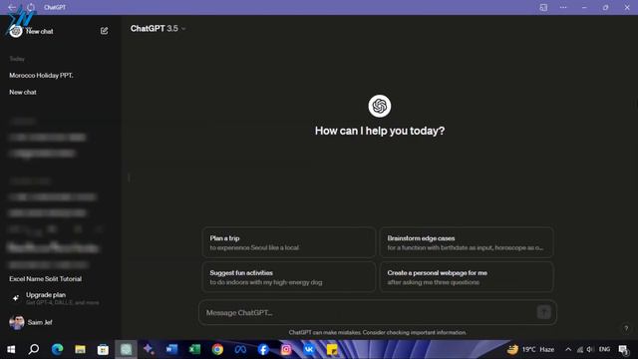Open Instagram from the taskbar

[x=286, y=349]
